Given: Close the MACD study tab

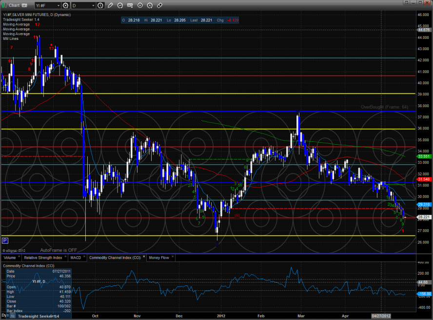Looking at the screenshot, I should click(85, 257).
